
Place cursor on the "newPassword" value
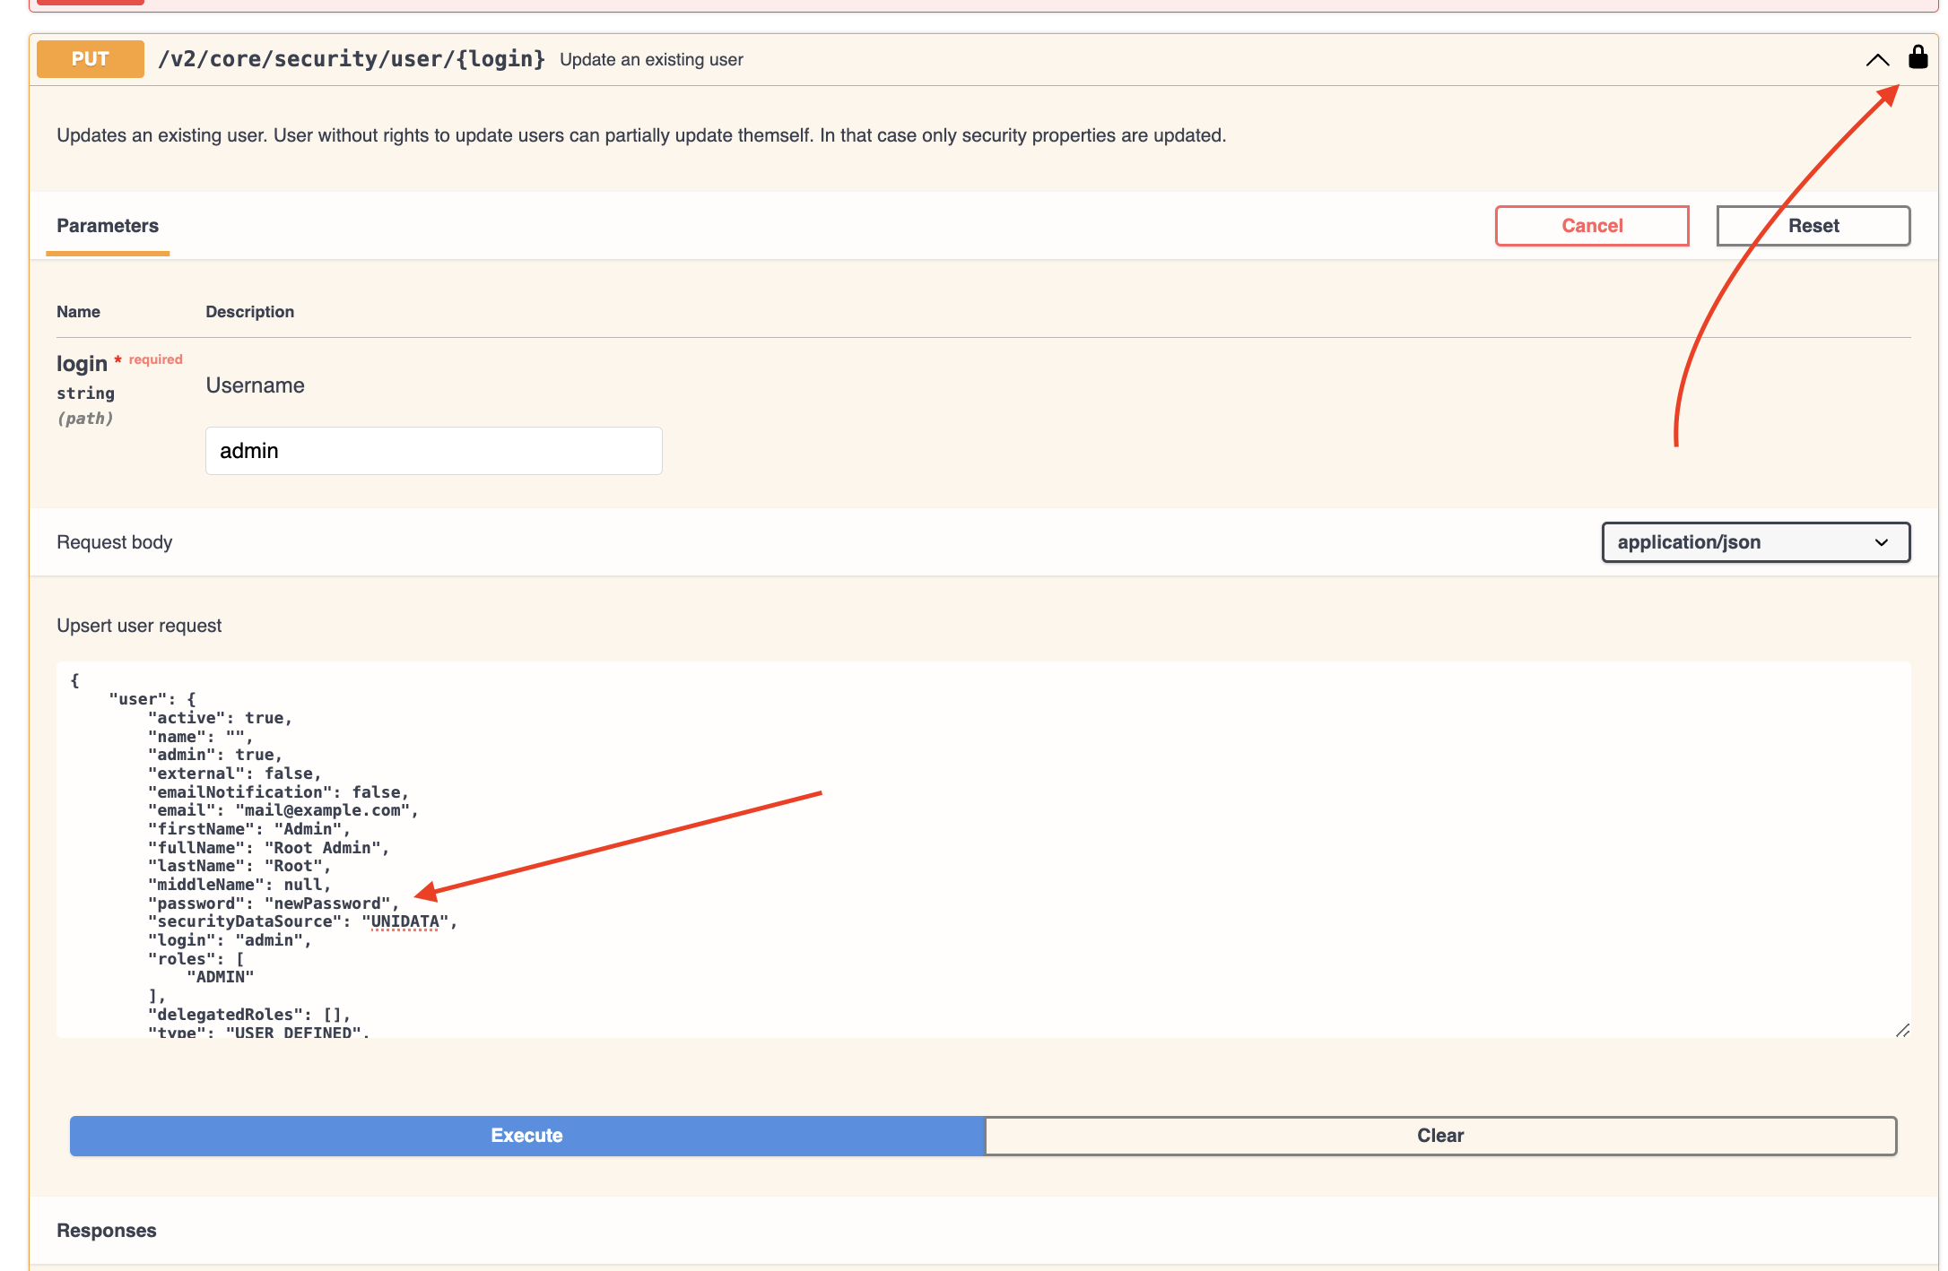[x=328, y=904]
